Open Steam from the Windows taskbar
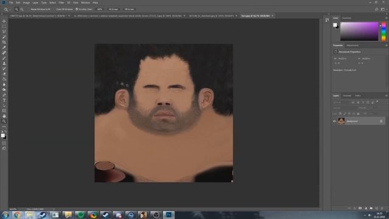The height and width of the screenshot is (219, 389). (x=43, y=215)
